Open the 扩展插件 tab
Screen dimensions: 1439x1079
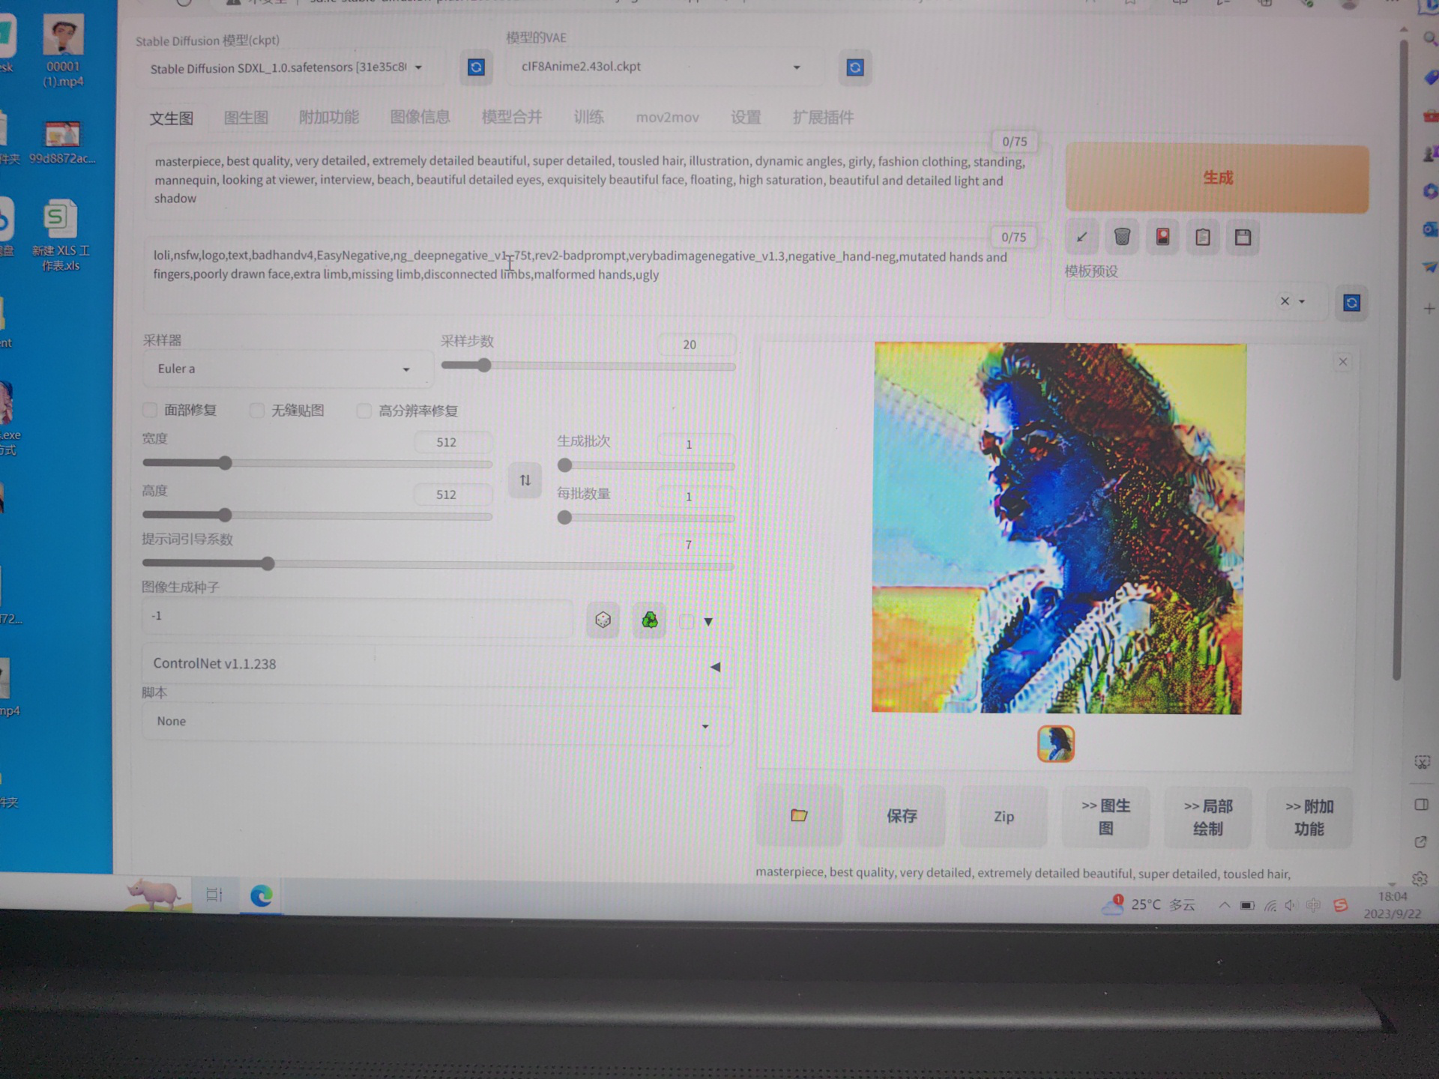[x=823, y=118]
